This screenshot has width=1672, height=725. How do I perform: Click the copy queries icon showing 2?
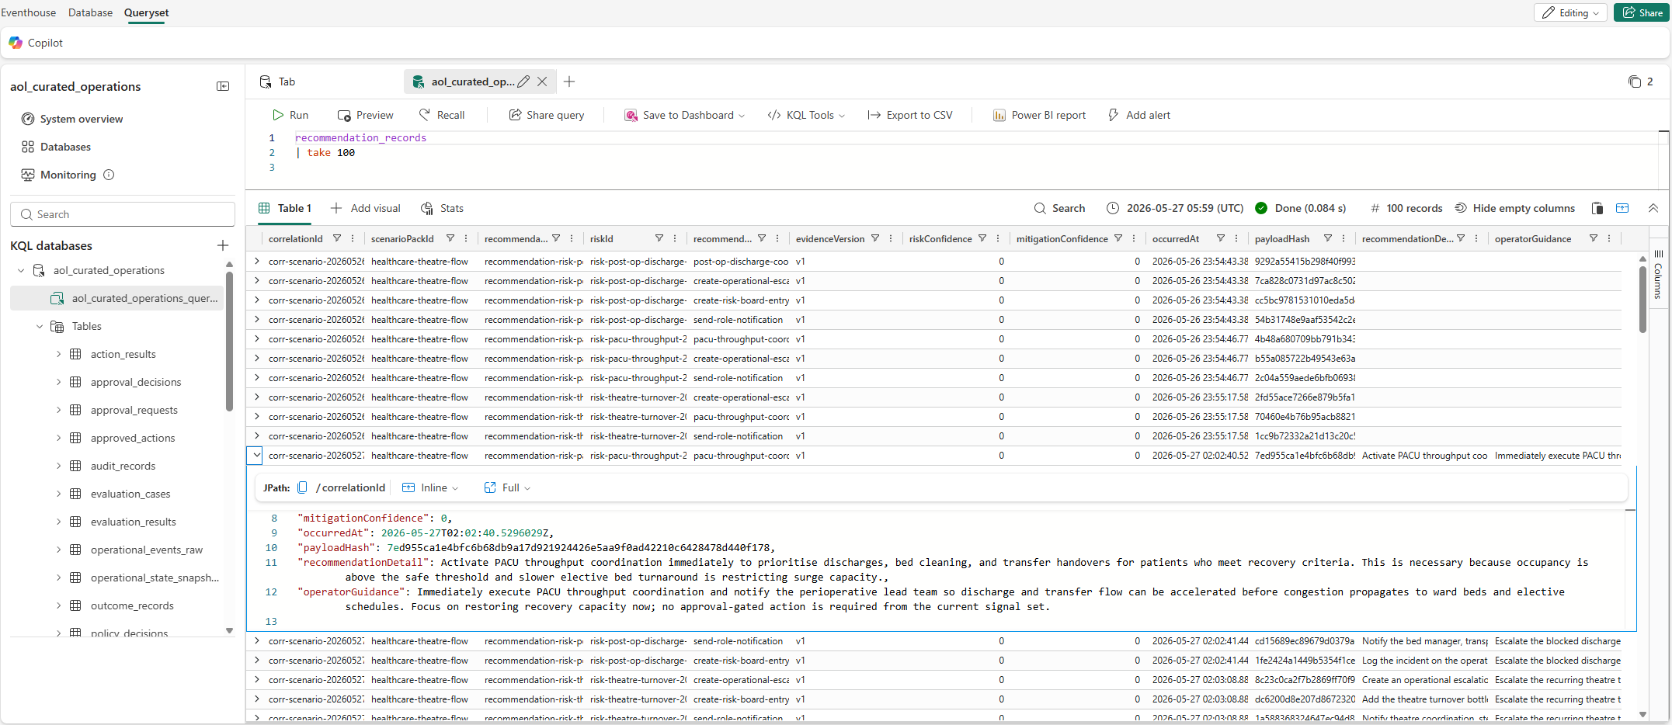[1641, 82]
